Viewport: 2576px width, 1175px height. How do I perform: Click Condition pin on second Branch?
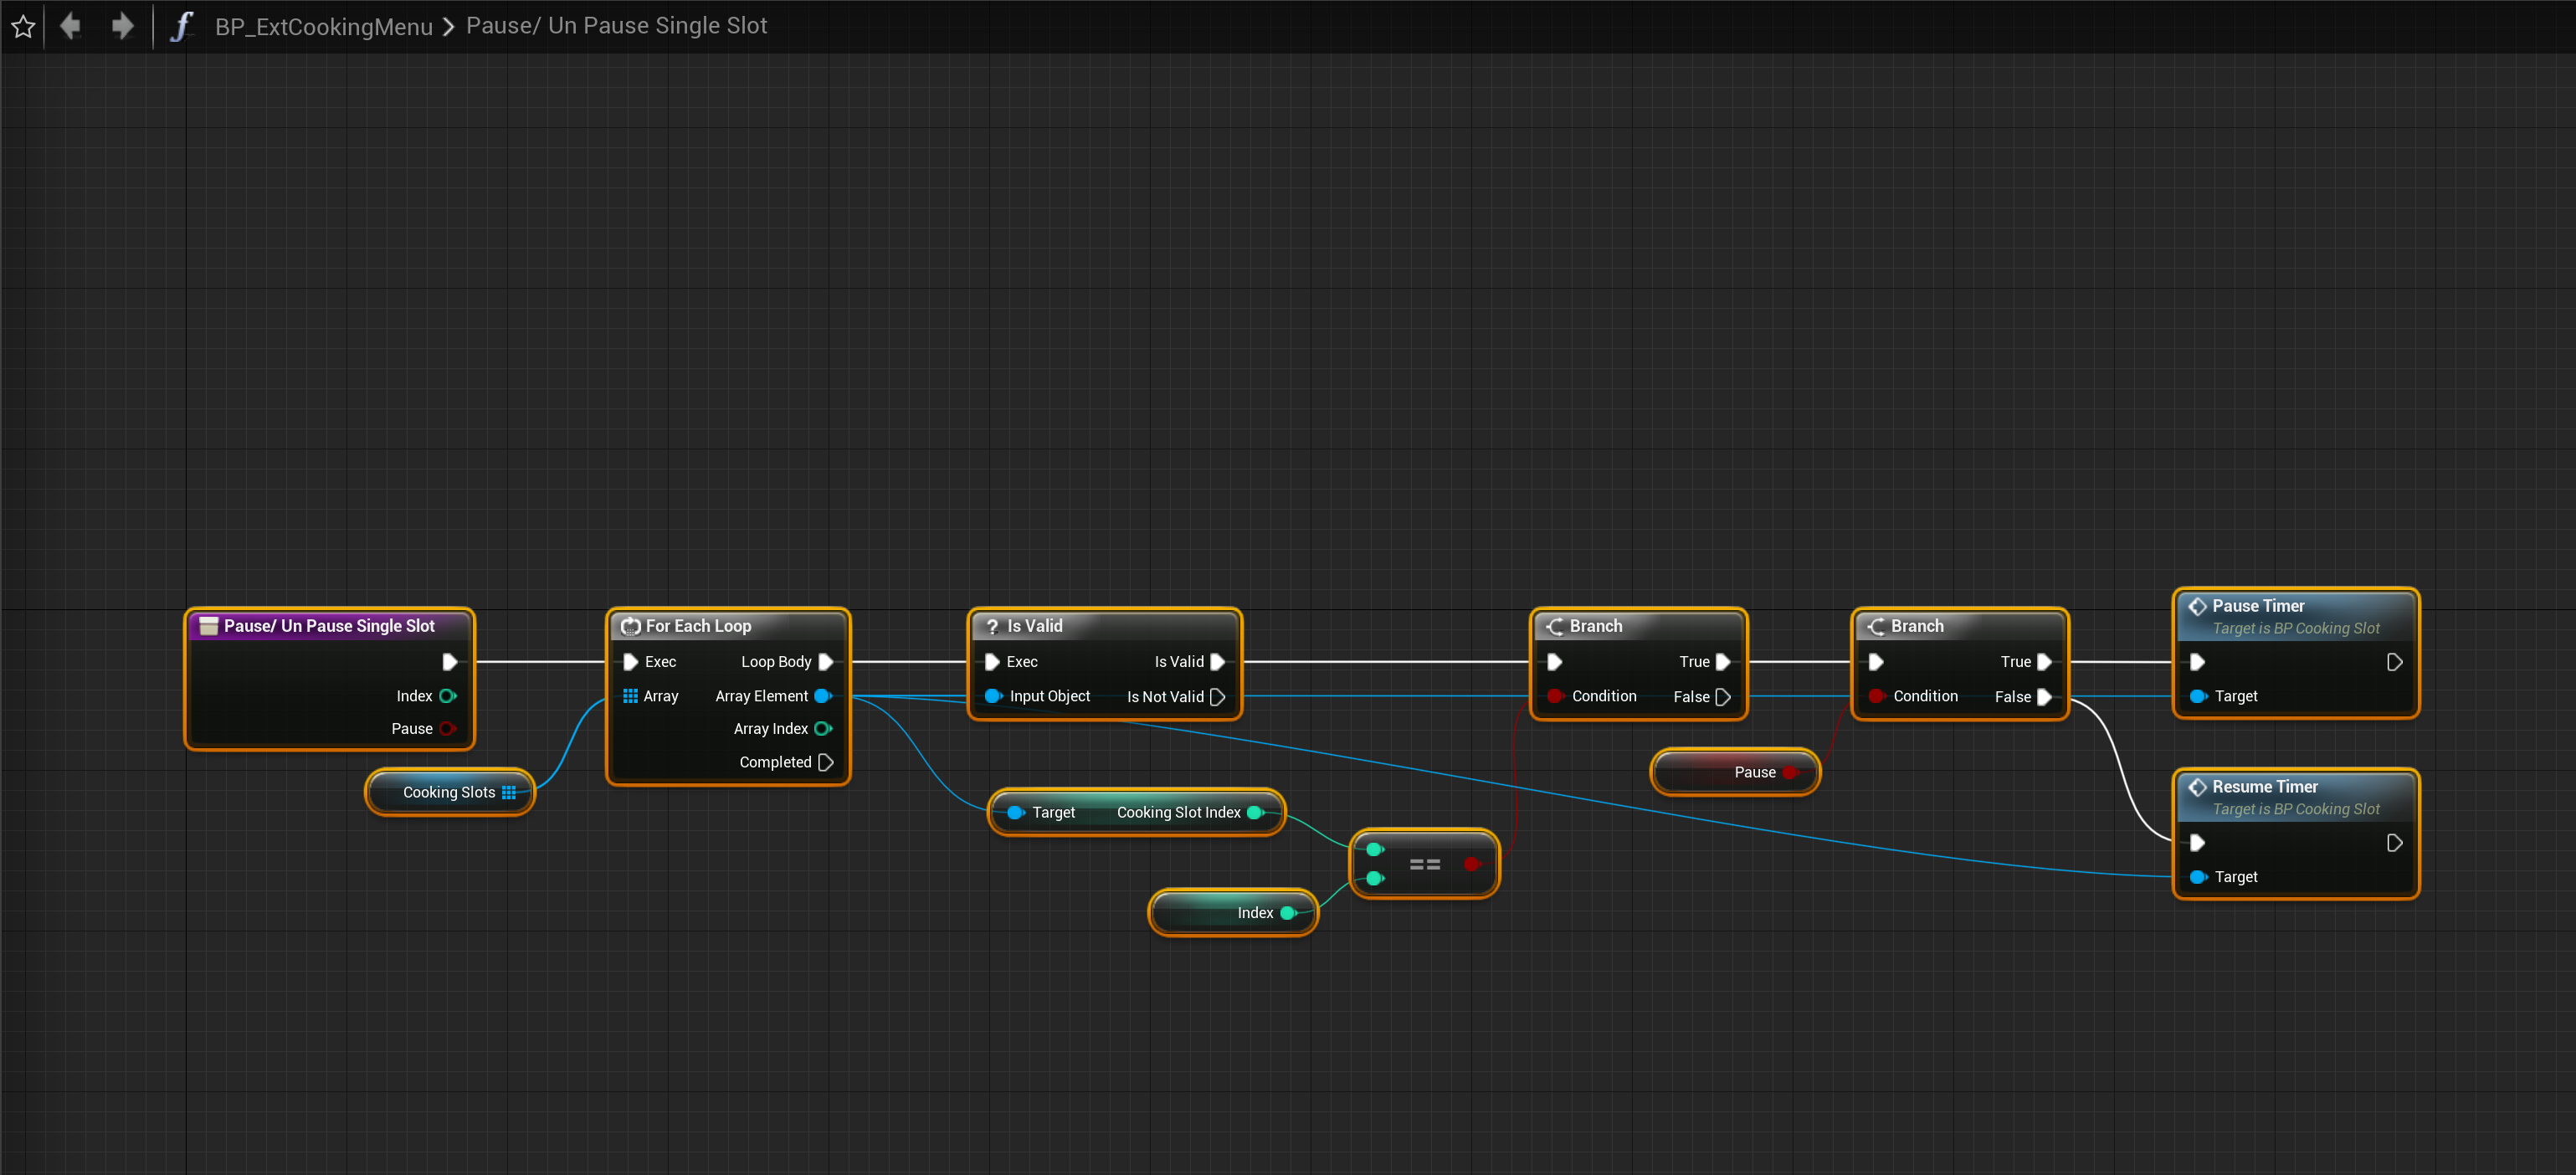(1876, 696)
